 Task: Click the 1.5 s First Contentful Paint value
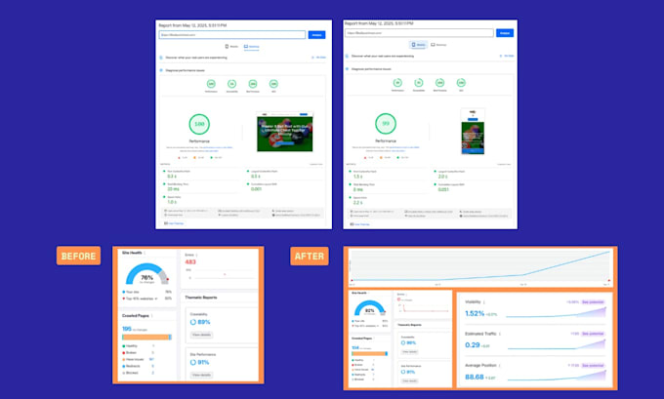click(x=358, y=177)
